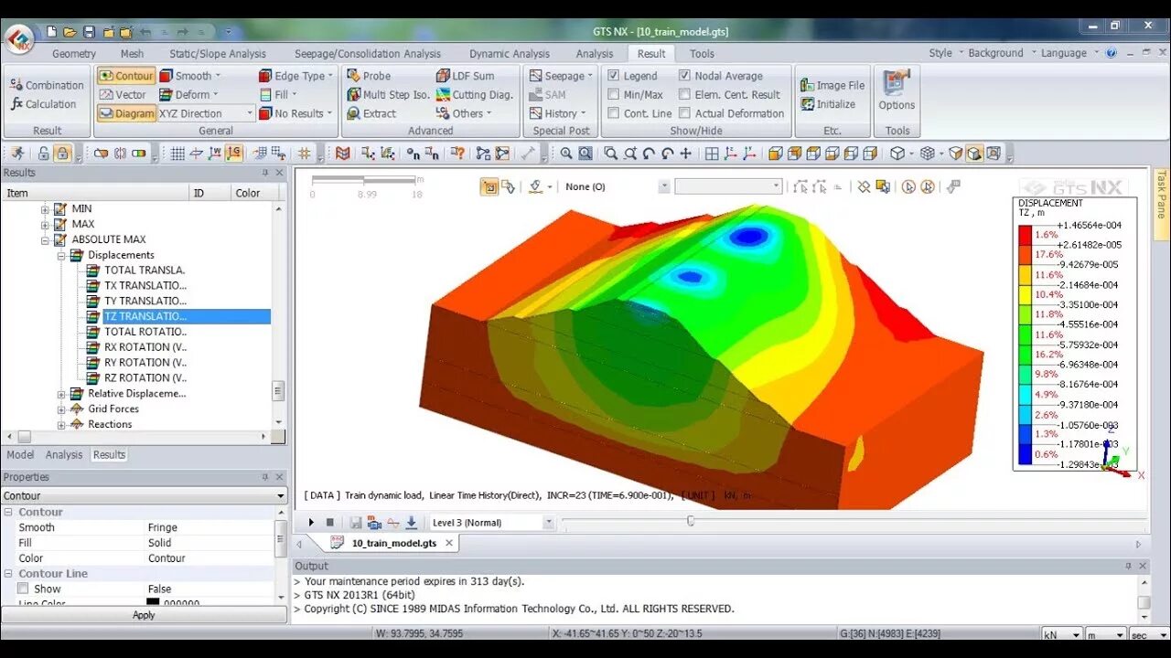Open the Deform dropdown
1171x658 pixels.
click(189, 95)
